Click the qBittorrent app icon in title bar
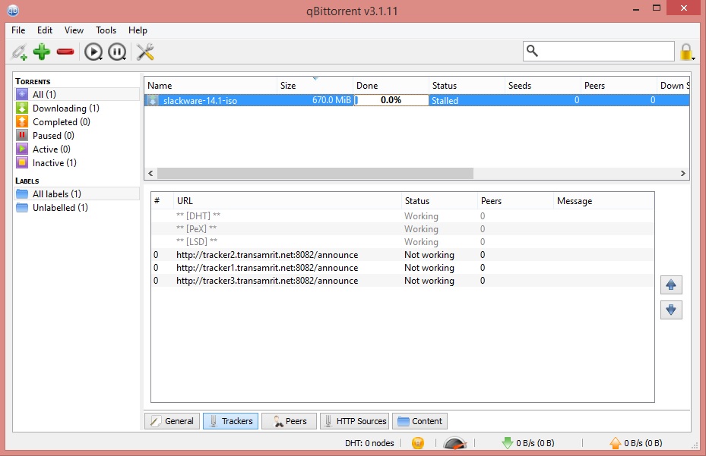 point(14,10)
